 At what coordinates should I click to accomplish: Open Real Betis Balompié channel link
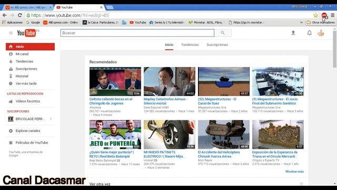pyautogui.click(x=103, y=160)
